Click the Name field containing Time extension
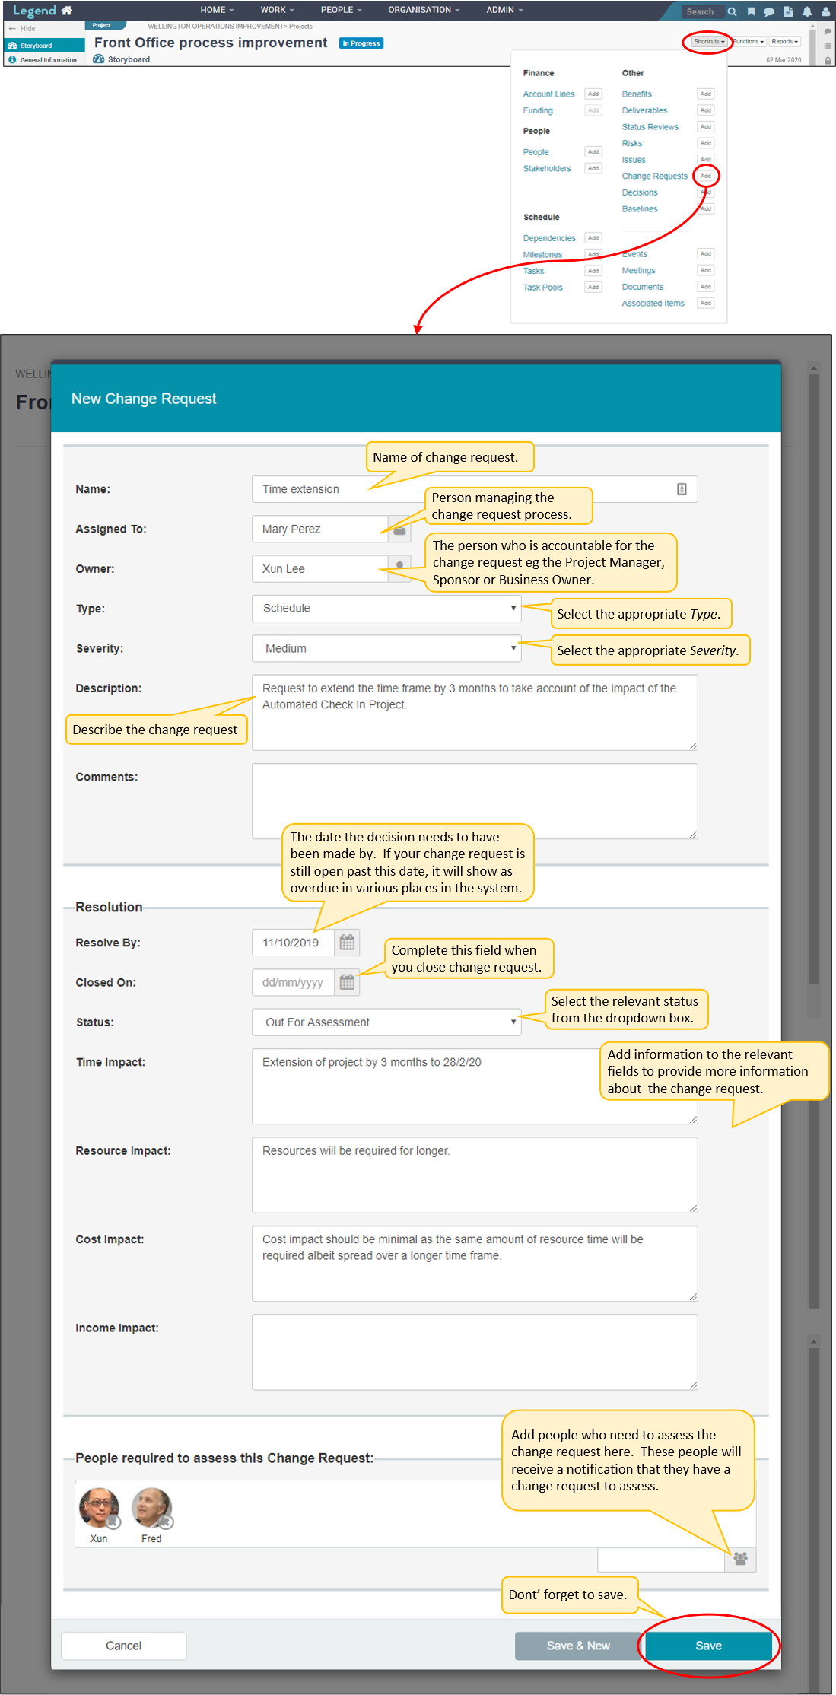836x1695 pixels. tap(475, 489)
